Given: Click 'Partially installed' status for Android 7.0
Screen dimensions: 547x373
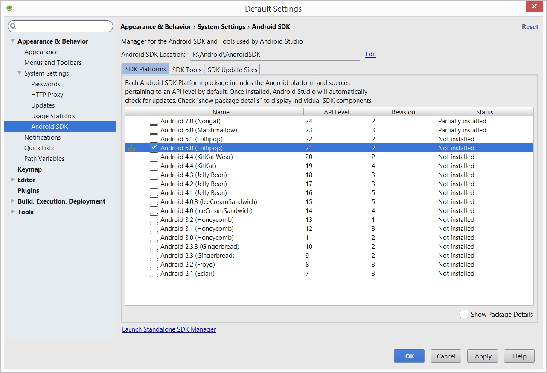Looking at the screenshot, I should [x=462, y=121].
